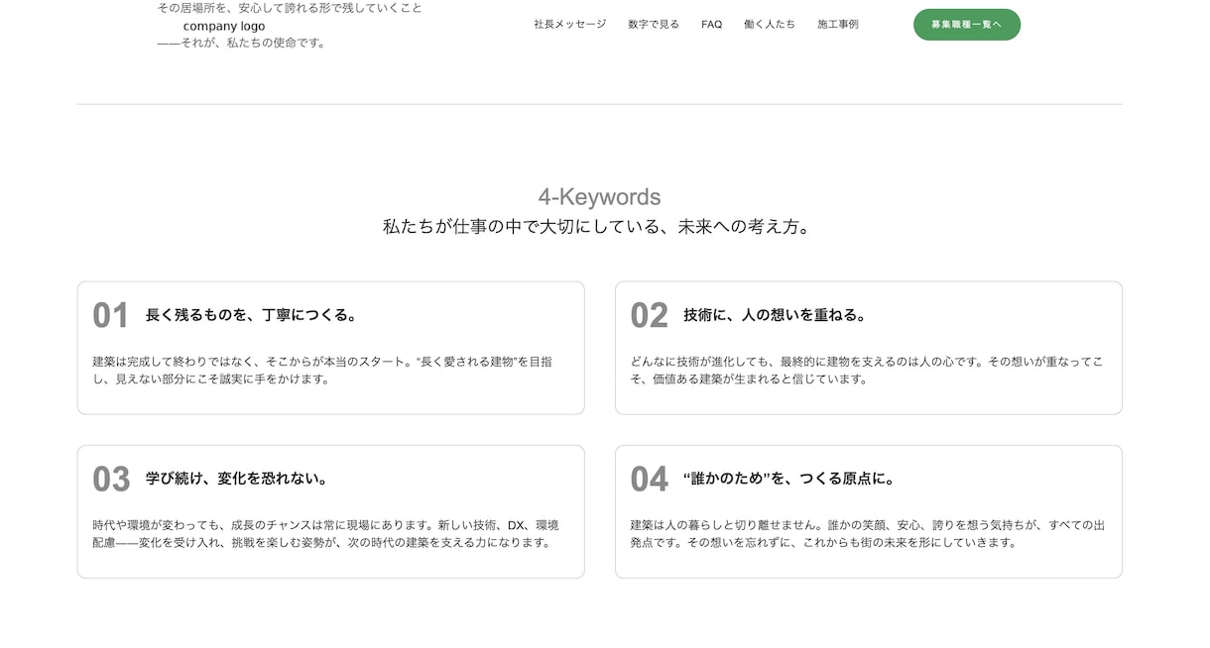The width and height of the screenshot is (1210, 648).
Task: Click the paragraph starting 時代や環境が変わっても
Action: pyautogui.click(x=325, y=534)
